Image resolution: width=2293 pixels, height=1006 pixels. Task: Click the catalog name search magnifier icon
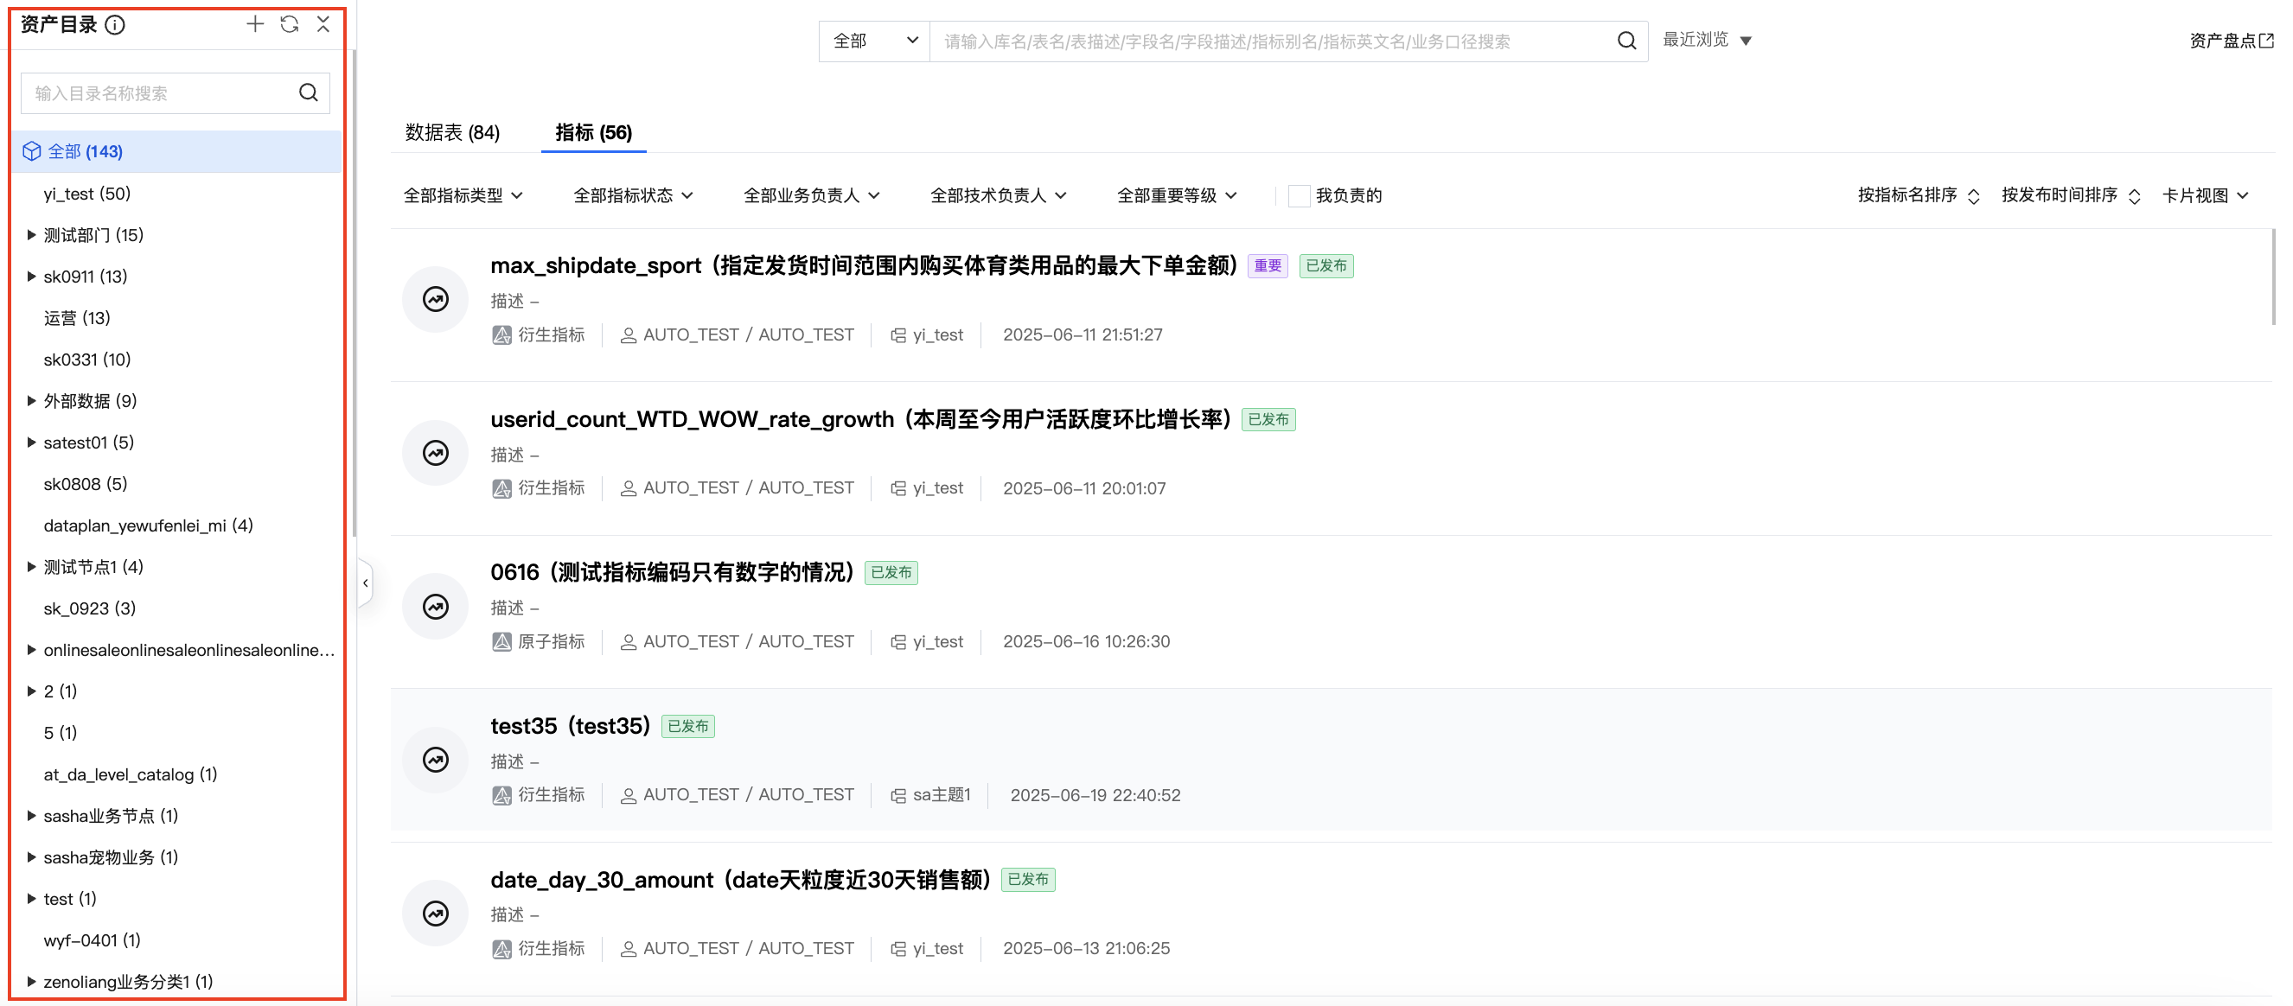[x=308, y=92]
